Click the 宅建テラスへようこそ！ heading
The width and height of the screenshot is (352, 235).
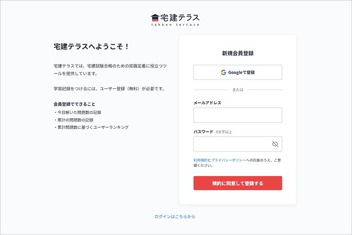click(x=91, y=47)
